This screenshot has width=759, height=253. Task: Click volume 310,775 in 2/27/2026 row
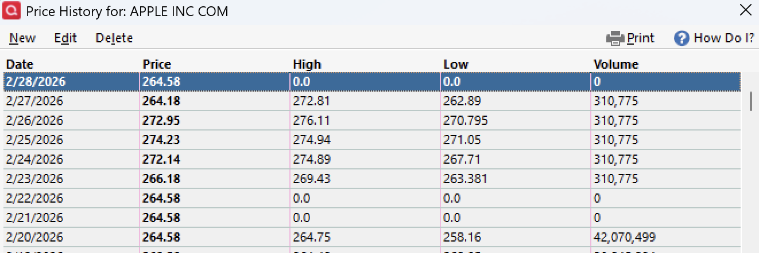click(616, 101)
